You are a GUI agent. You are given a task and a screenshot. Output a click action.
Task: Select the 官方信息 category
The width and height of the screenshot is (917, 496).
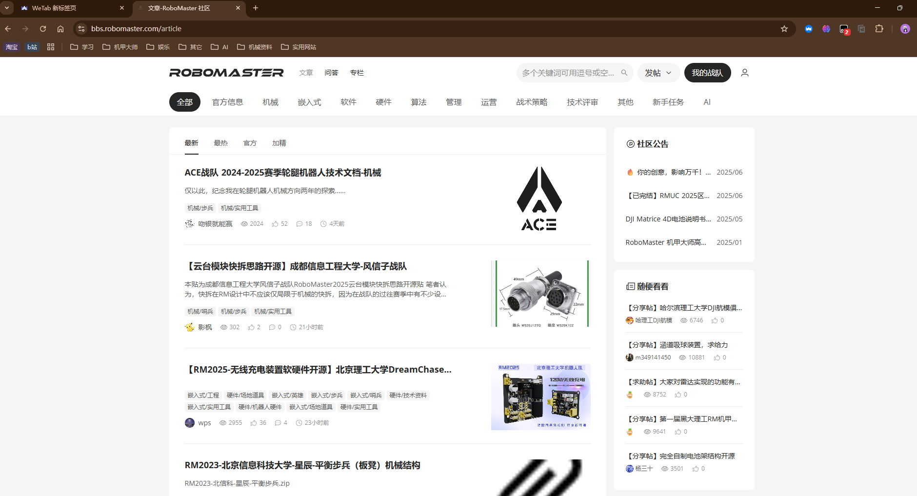pyautogui.click(x=228, y=102)
